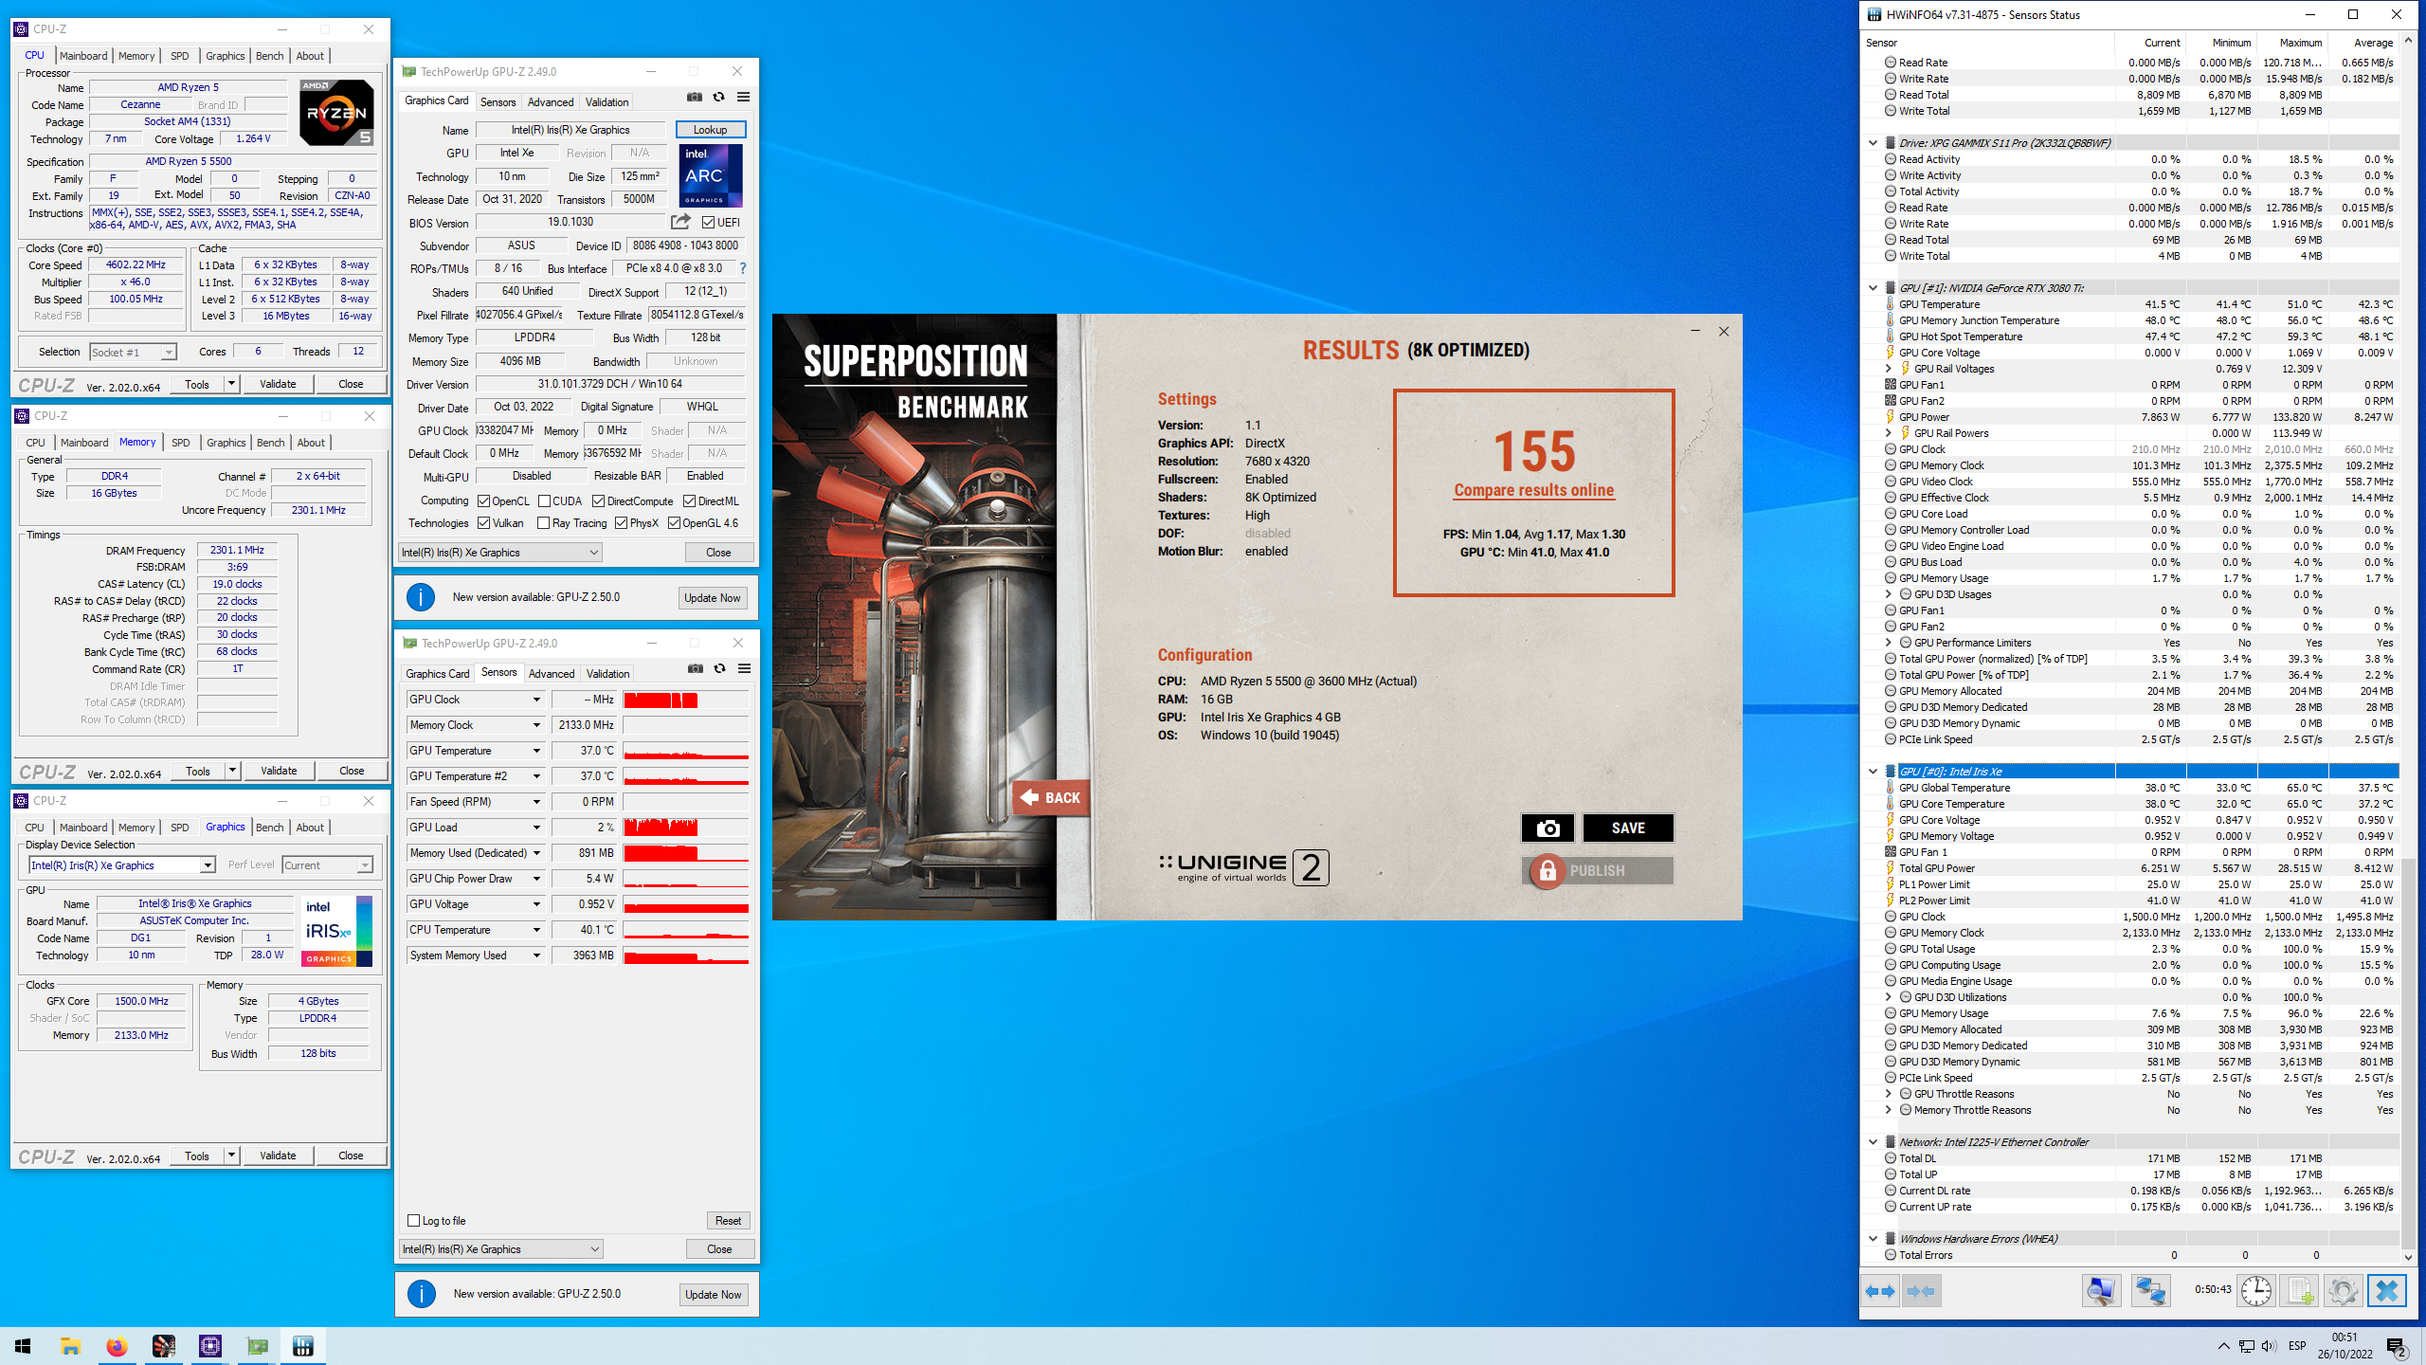Click SAVE button in Superposition results
The width and height of the screenshot is (2426, 1365).
(1628, 828)
